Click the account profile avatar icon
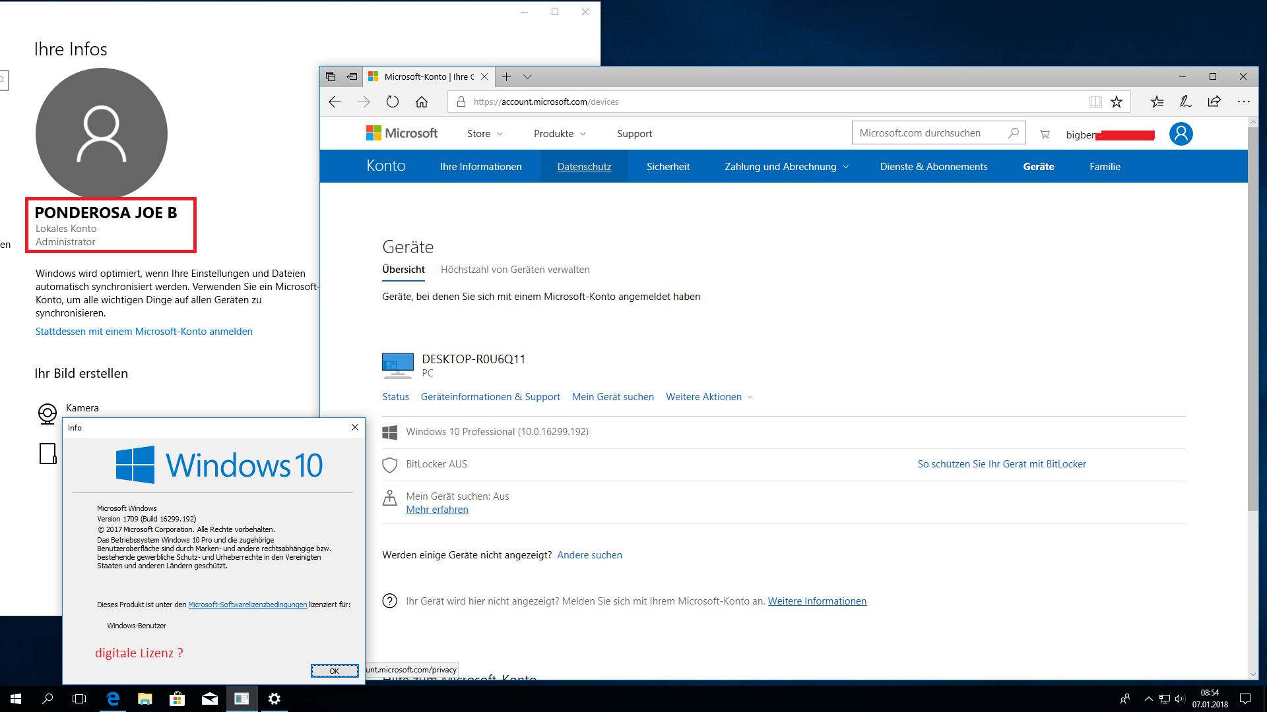 (1181, 134)
